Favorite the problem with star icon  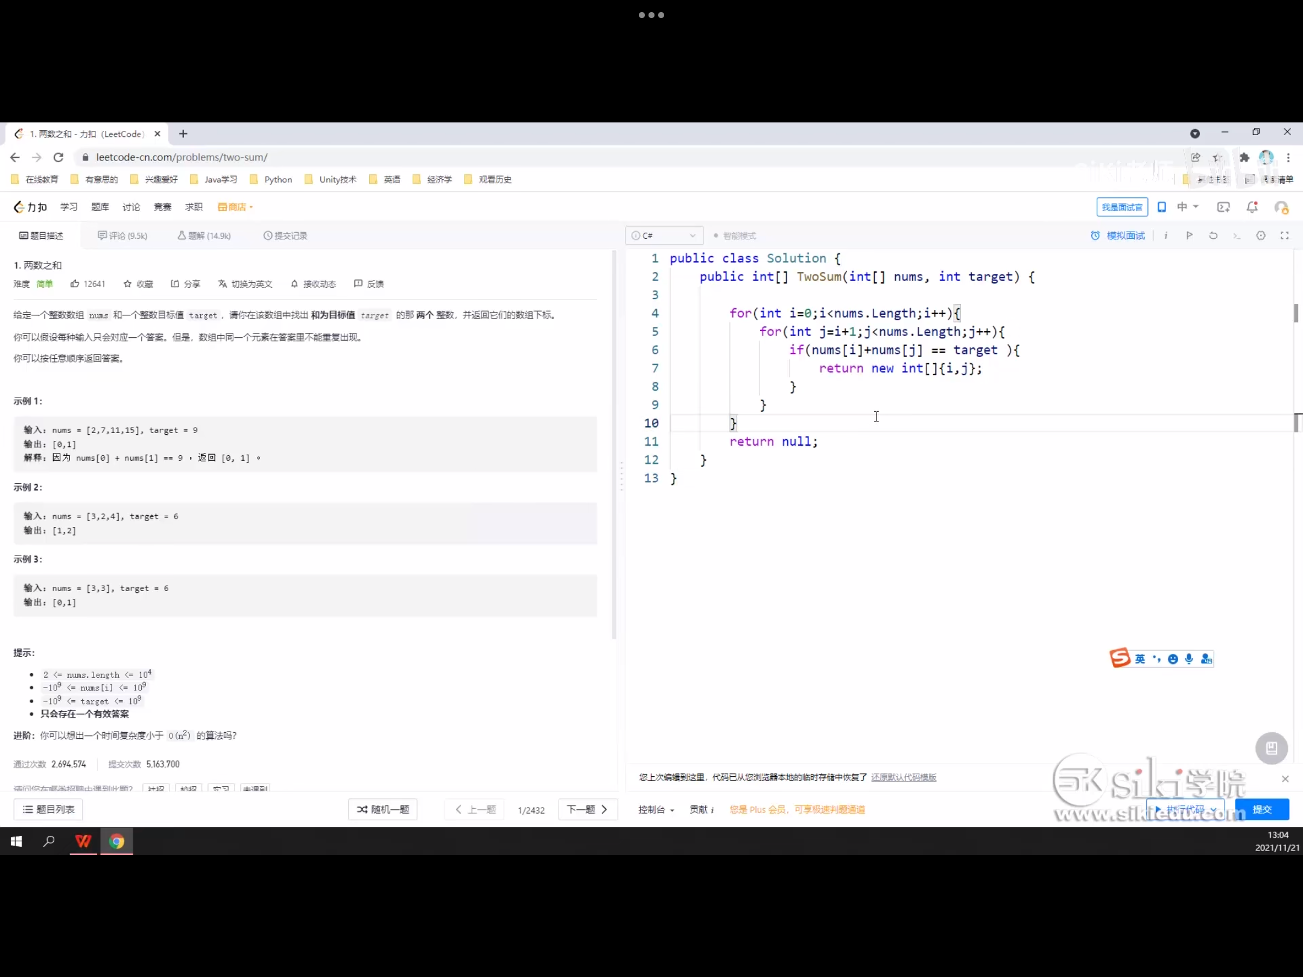click(127, 283)
